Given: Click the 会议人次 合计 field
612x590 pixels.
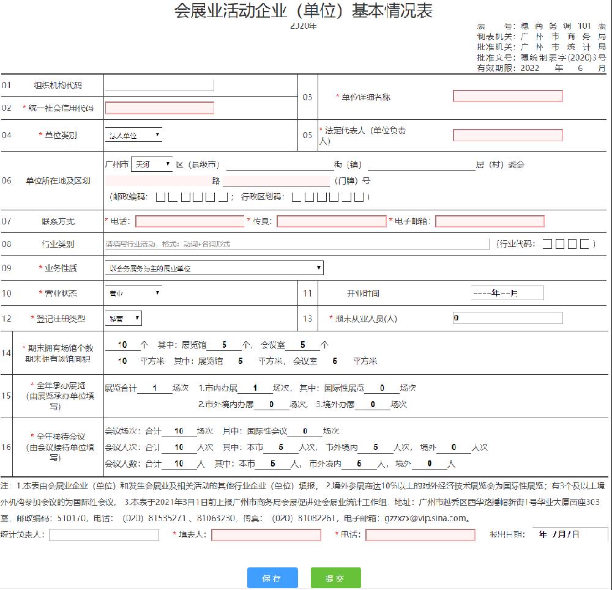Looking at the screenshot, I should 179,448.
